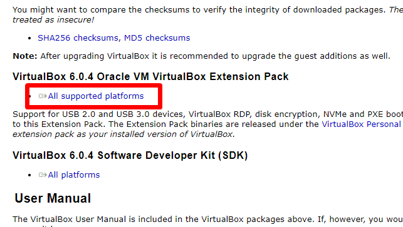Click the 'Support for USB 2.0' paragraph
Image resolution: width=403 pixels, height=227 pixels.
tap(207, 124)
